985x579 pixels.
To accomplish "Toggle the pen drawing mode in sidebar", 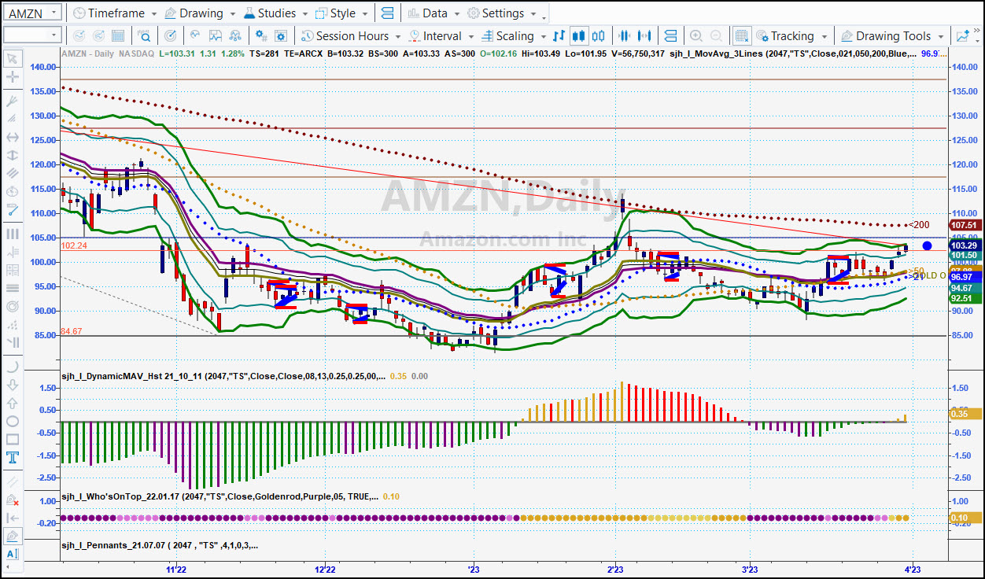I will (12, 537).
